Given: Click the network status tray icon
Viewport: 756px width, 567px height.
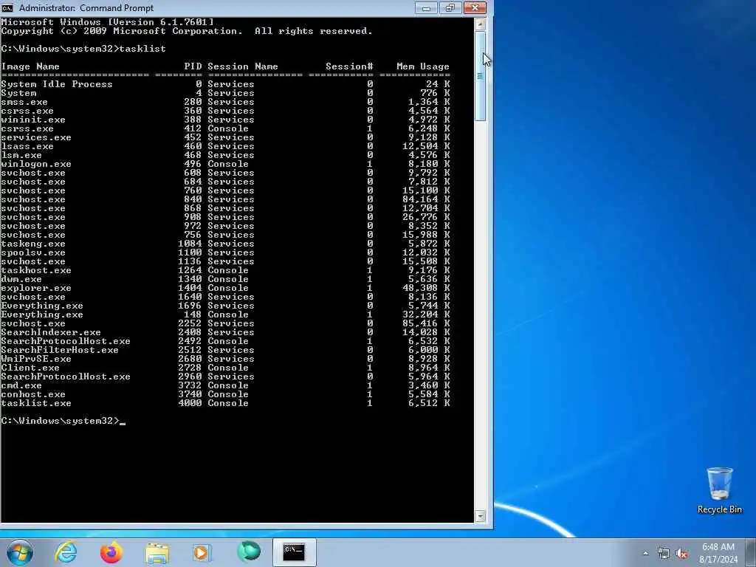Looking at the screenshot, I should (x=664, y=554).
